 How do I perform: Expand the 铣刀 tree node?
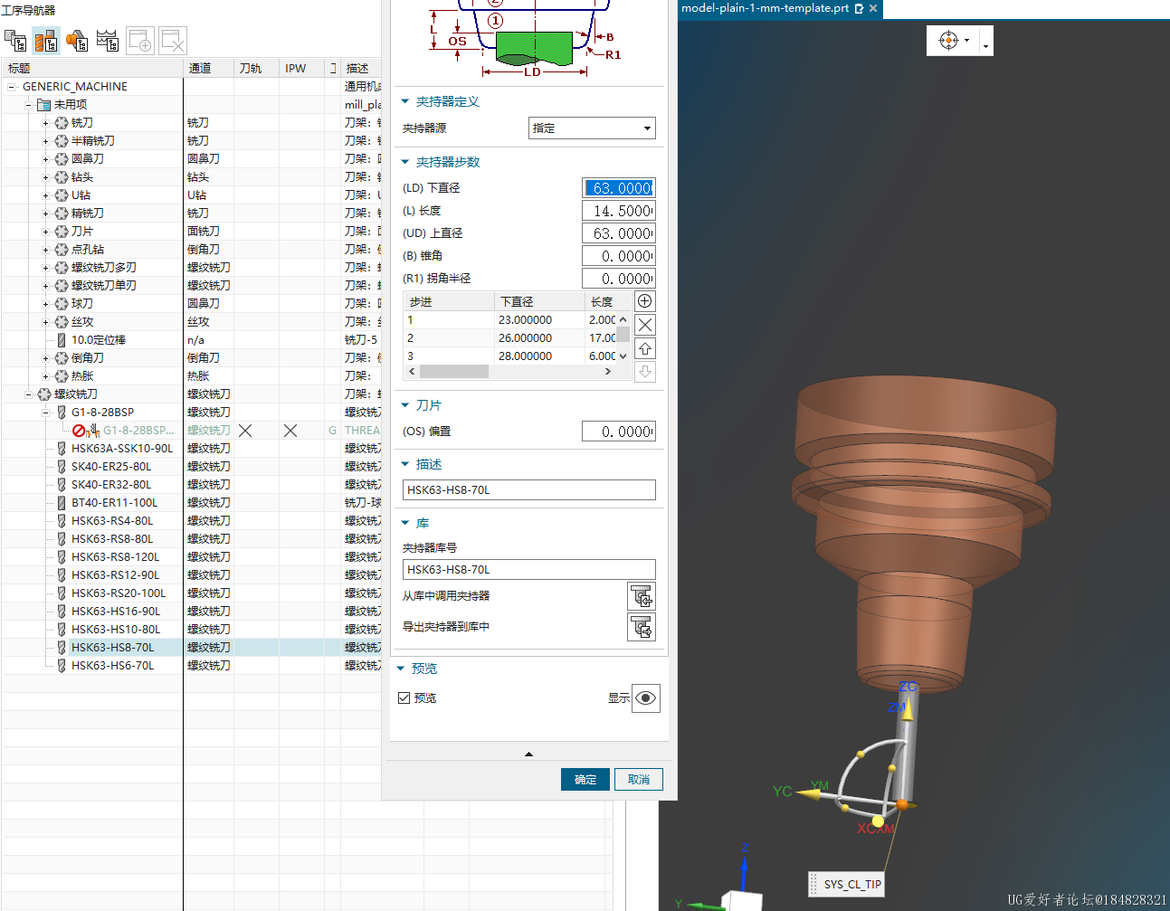46,123
